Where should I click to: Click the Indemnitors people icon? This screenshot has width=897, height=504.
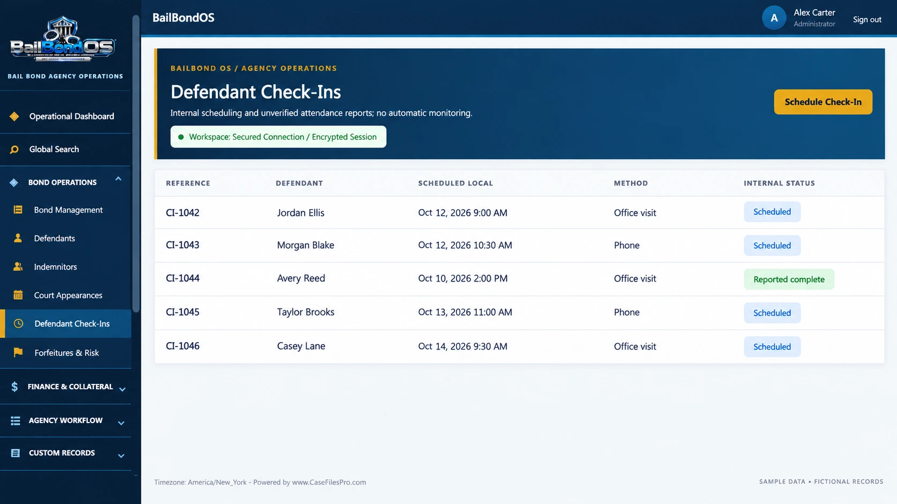pos(18,266)
